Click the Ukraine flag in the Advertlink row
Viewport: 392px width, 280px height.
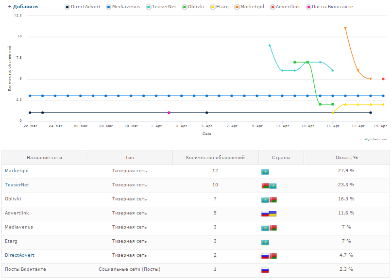(x=273, y=214)
